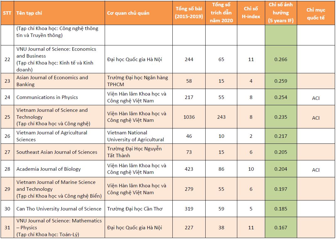Select the cell showing 1036 total articles

[189, 117]
